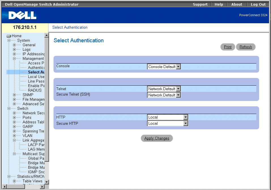271x190 pixels.
Task: Open the Secure HTTP authentication dropdown
Action: coord(167,123)
